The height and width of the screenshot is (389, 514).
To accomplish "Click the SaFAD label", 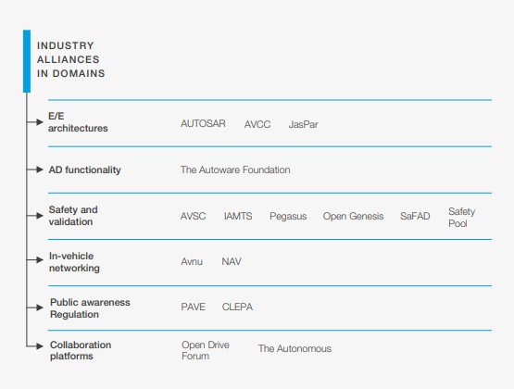I will pos(415,216).
